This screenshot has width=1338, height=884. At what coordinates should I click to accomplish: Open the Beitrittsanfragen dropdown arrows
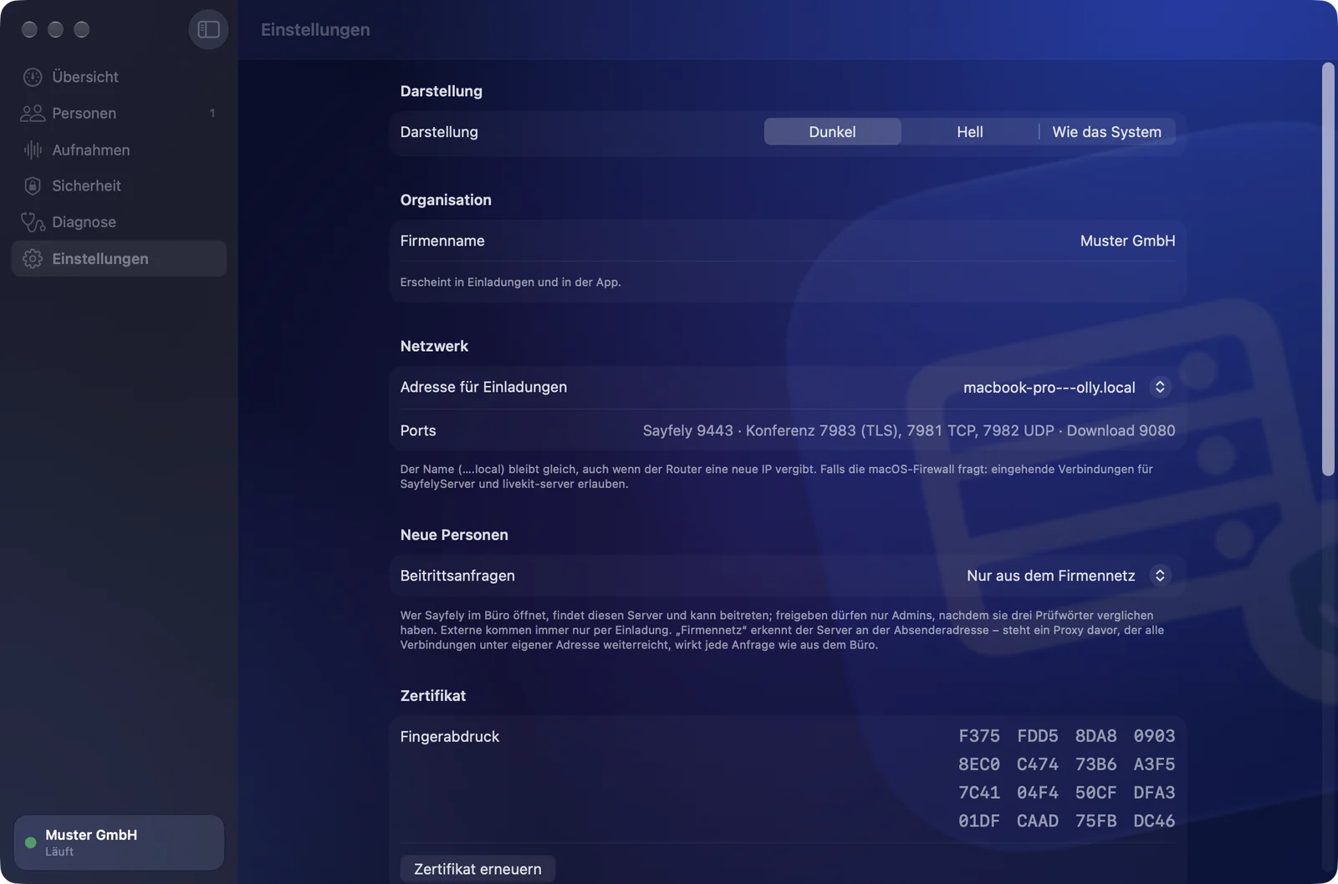tap(1160, 575)
